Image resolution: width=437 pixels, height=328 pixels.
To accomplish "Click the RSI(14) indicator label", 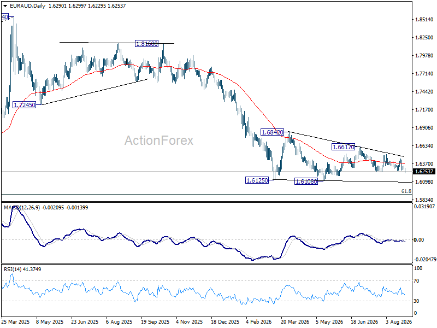I will click(x=12, y=270).
